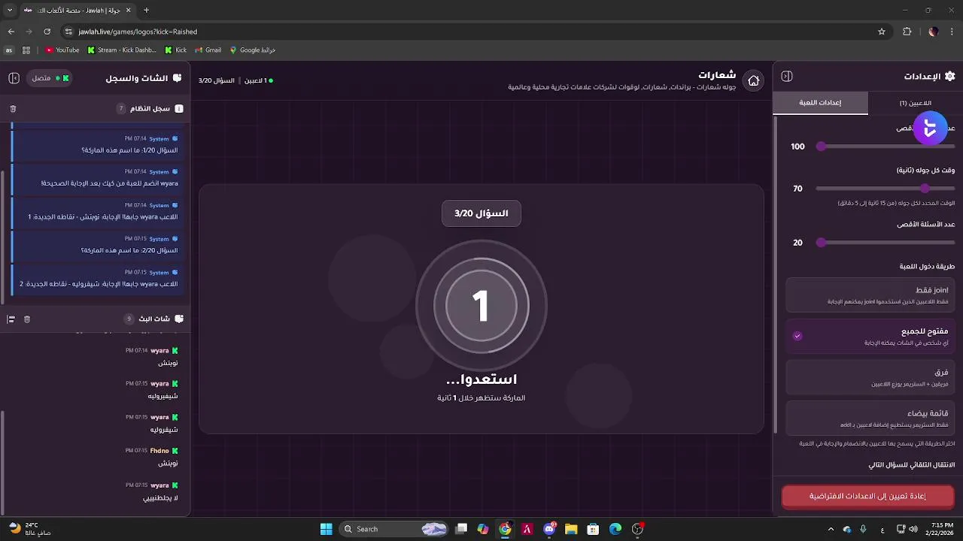Select the 'قائمة بيضاء' whitelist entry mode
The width and height of the screenshot is (963, 541).
tap(870, 418)
